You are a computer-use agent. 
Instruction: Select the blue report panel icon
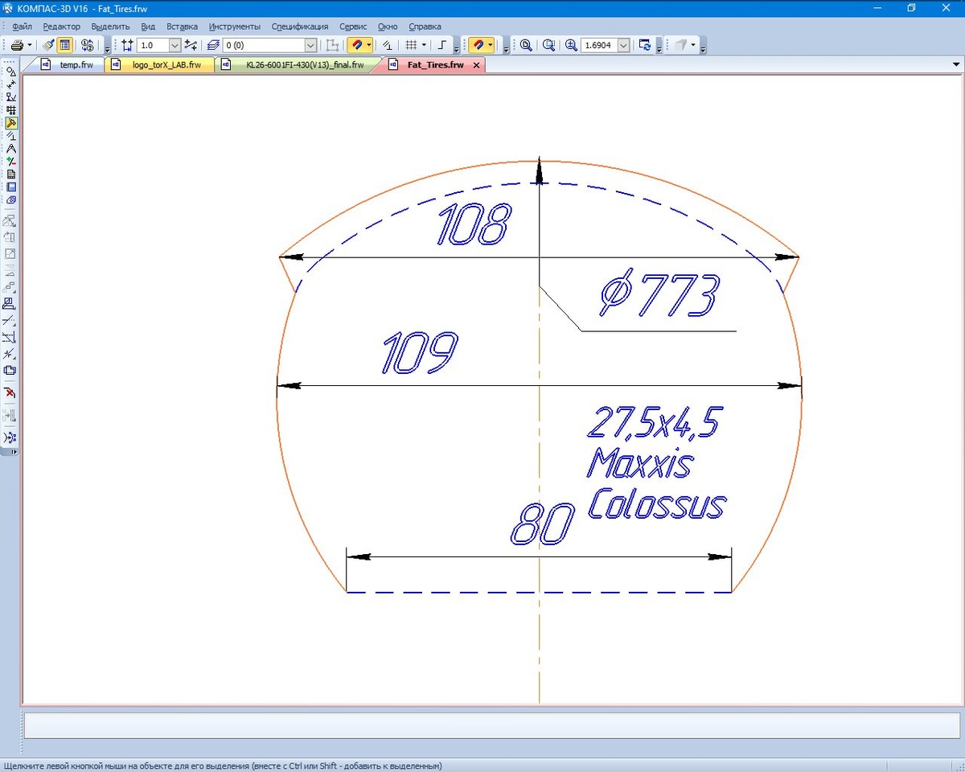click(x=11, y=187)
